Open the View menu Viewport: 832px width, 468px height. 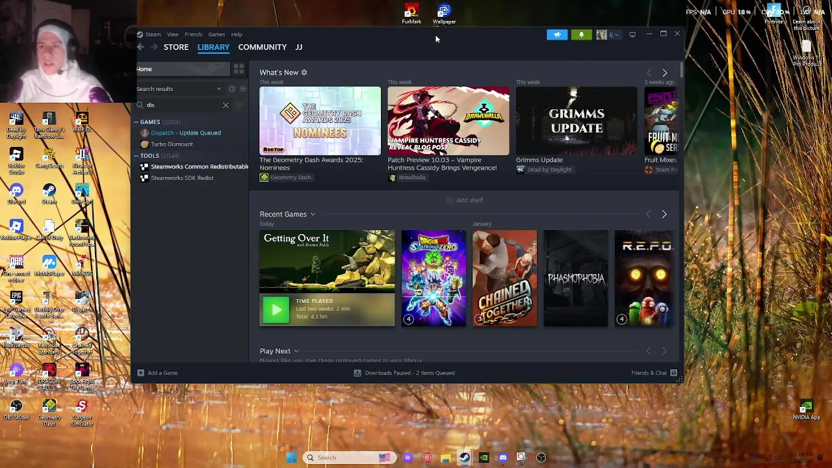point(173,34)
